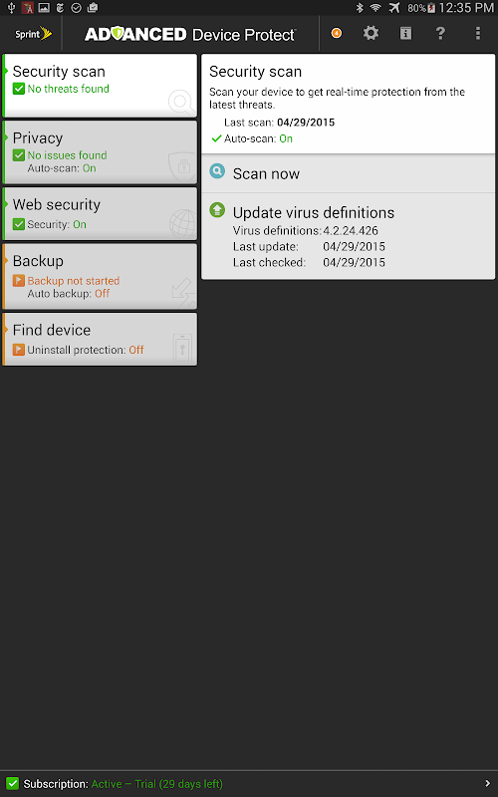Tap the Sprint logo
Screen dimensions: 498x797
(33, 34)
